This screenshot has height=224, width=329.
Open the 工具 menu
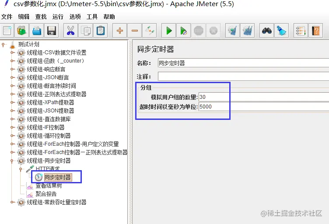tap(92, 17)
